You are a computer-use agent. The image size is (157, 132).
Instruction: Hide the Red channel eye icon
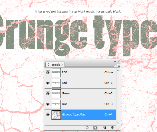tap(48, 83)
